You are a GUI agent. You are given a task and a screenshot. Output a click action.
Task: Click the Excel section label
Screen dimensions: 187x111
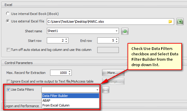8,5
